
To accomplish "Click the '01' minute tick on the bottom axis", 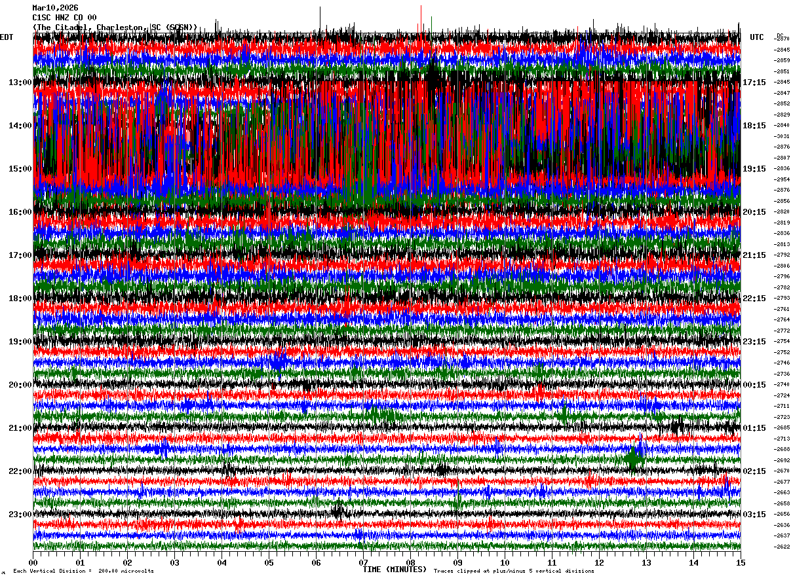I will pos(81,562).
